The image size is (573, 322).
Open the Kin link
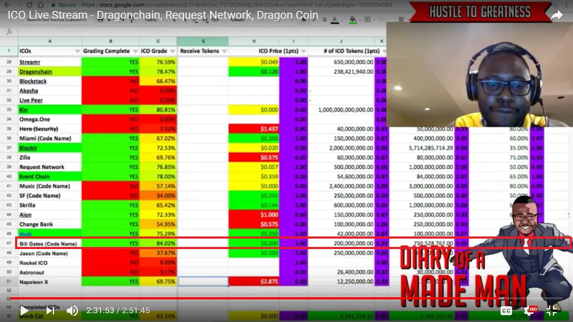click(23, 110)
